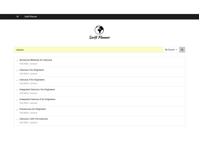The width and height of the screenshot is (199, 141).
Task: Select the Swift Planner globe logo
Action: [99, 30]
